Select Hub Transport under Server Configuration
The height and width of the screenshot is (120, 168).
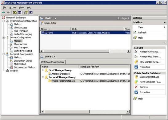click(21, 48)
